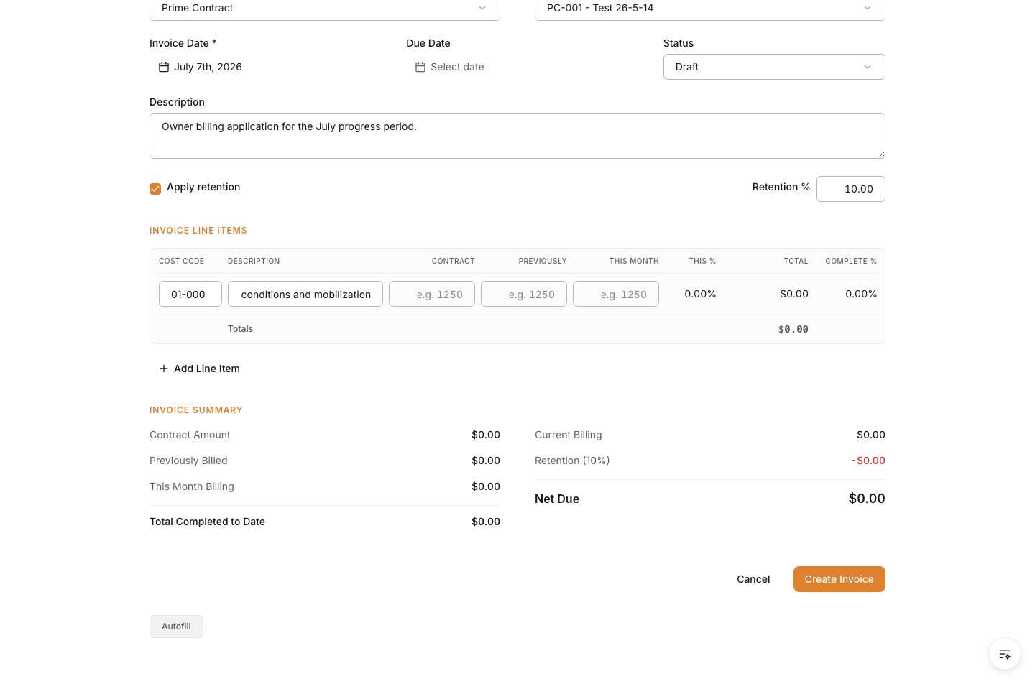Screen dimensions: 1035x684
Task: Click the Totals row label
Action: click(x=240, y=329)
